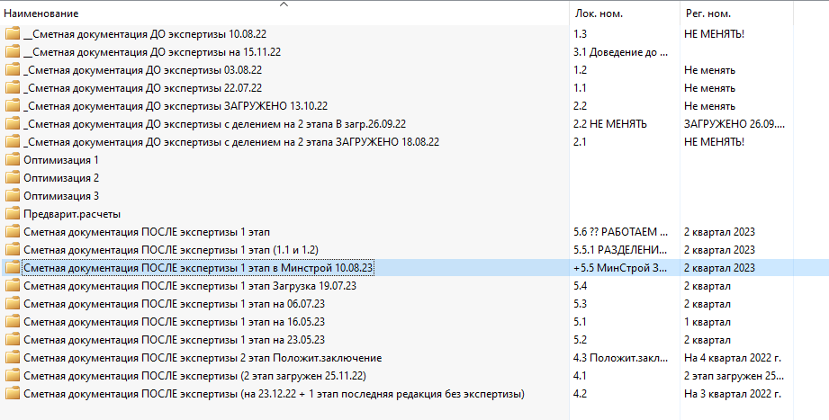Click folder icon of в Минстрой 10.08.23 row

coord(13,268)
